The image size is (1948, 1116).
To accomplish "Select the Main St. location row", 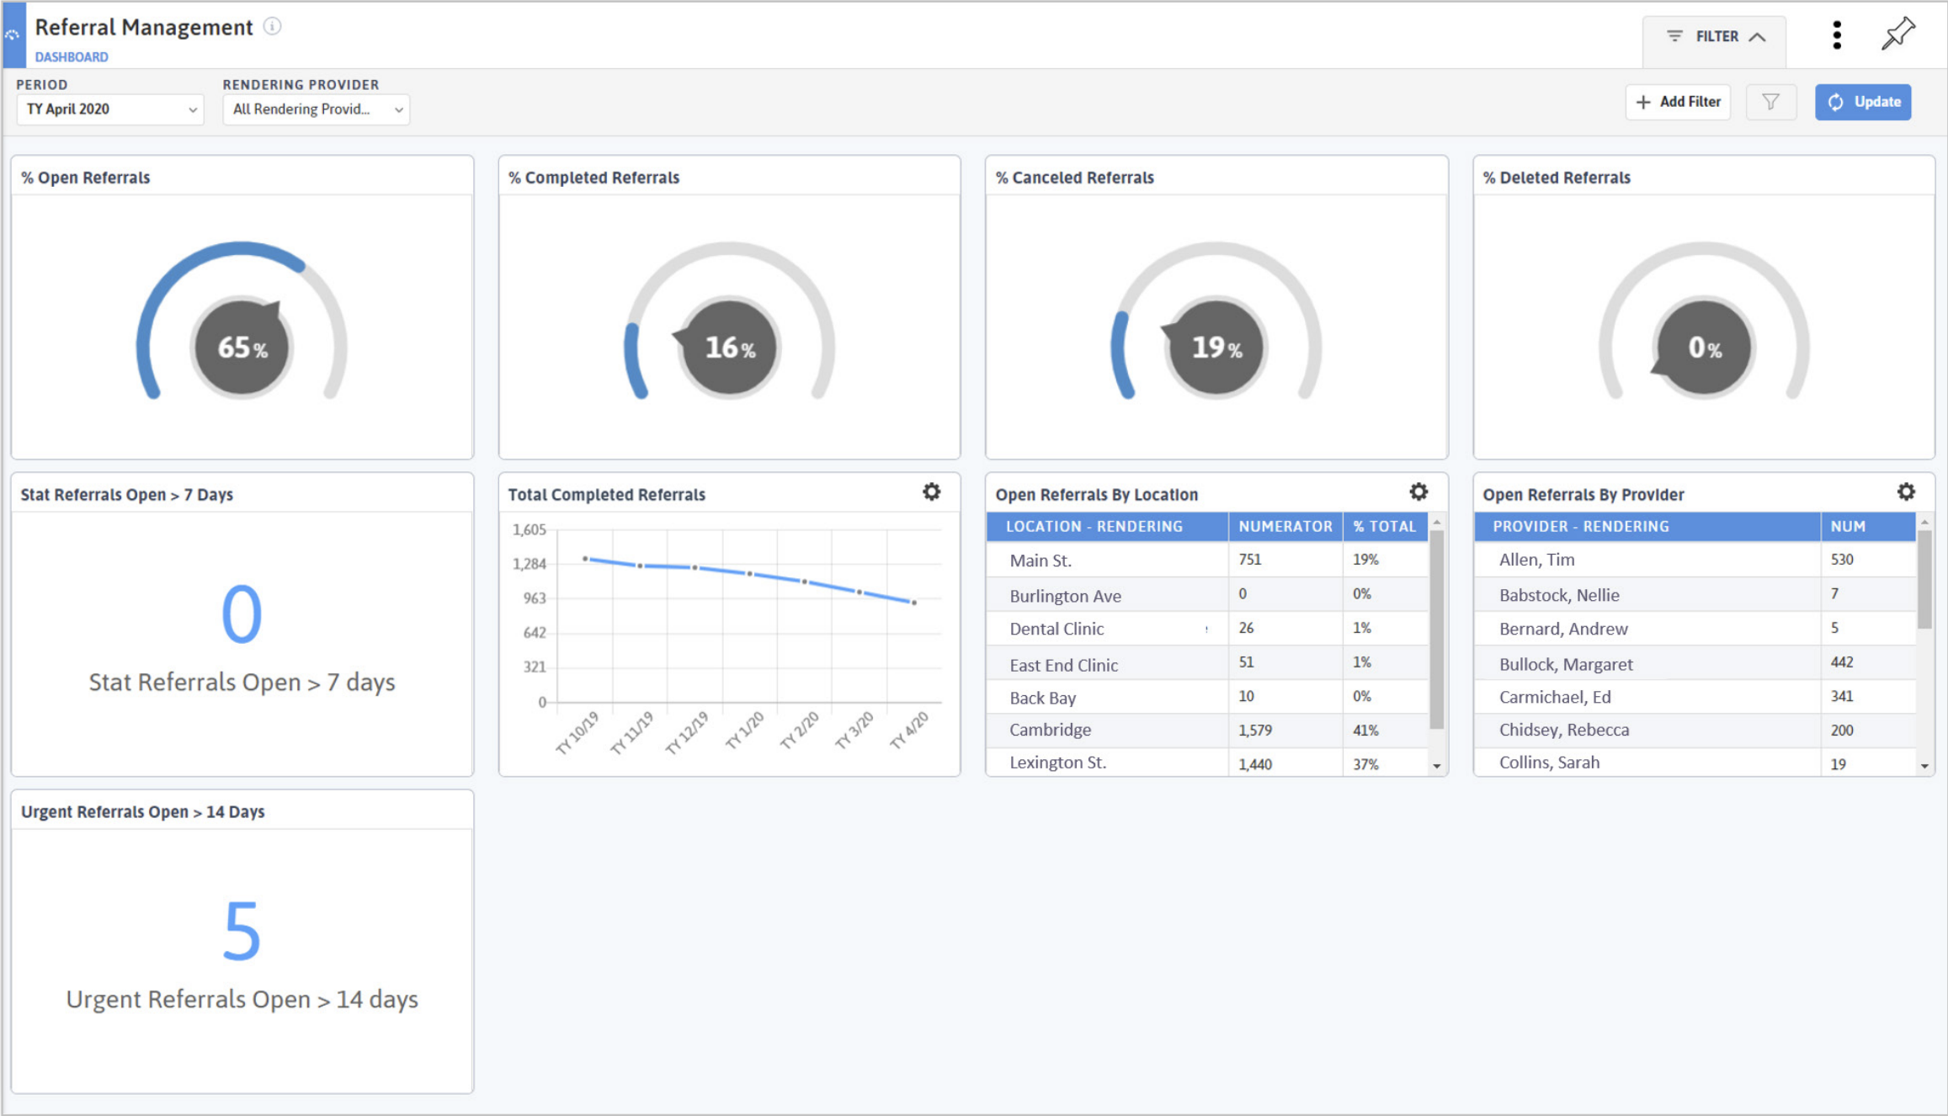I will (x=1207, y=560).
